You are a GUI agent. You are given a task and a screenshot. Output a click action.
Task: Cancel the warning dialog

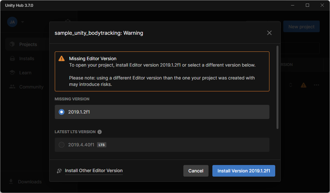[196, 171]
